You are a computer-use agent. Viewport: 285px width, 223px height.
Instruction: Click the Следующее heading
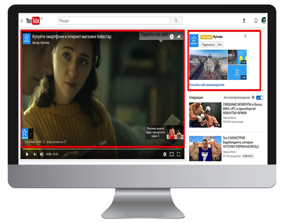tap(196, 98)
